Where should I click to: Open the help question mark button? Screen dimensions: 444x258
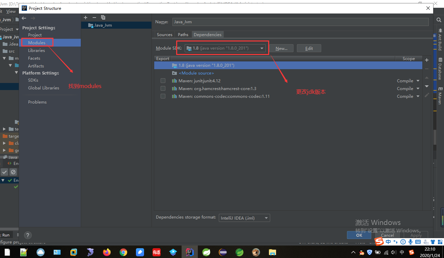click(28, 235)
